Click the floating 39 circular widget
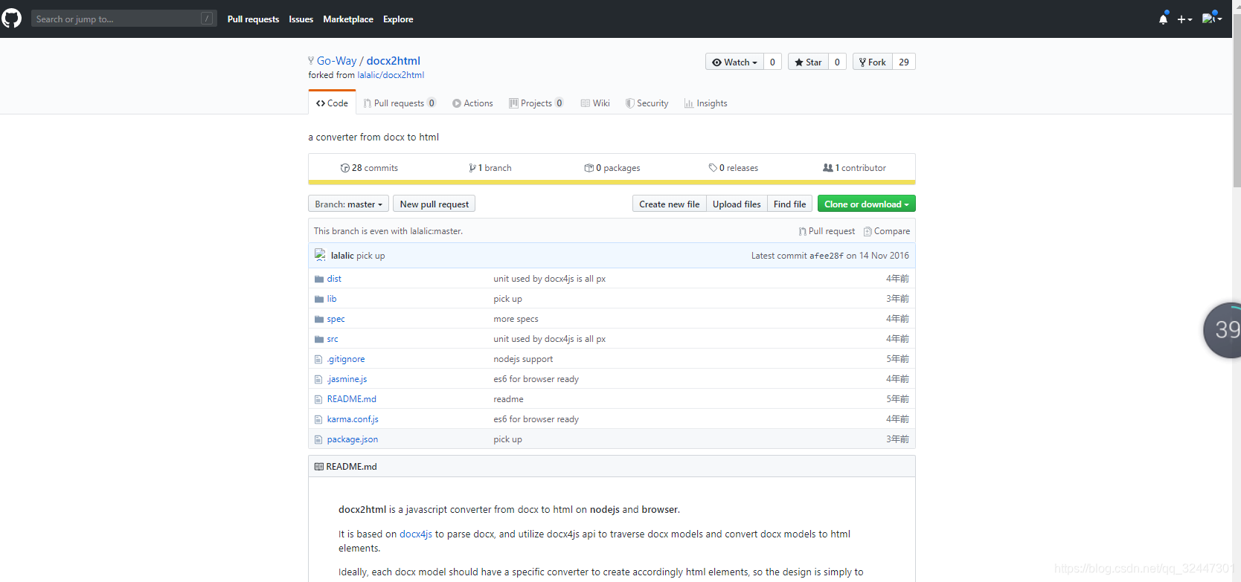 (x=1223, y=330)
